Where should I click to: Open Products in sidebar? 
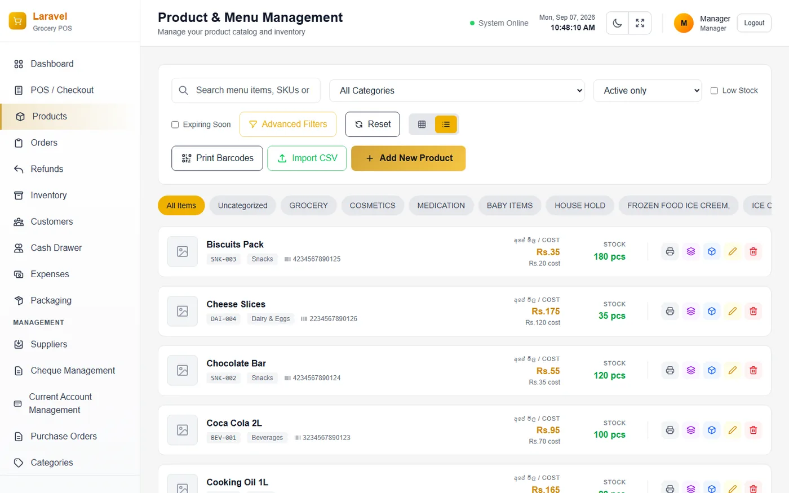[x=70, y=117]
